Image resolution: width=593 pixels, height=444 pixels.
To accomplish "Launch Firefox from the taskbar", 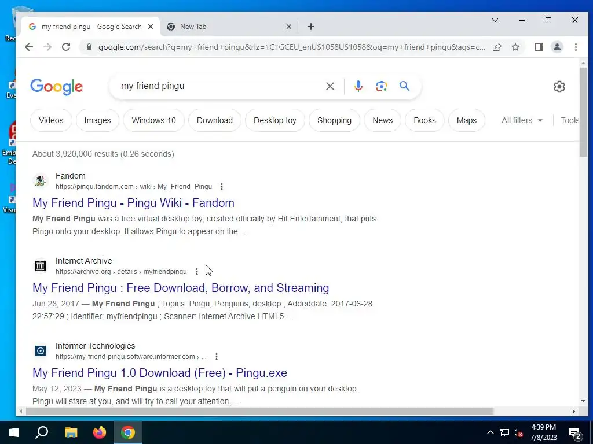I will pyautogui.click(x=100, y=432).
